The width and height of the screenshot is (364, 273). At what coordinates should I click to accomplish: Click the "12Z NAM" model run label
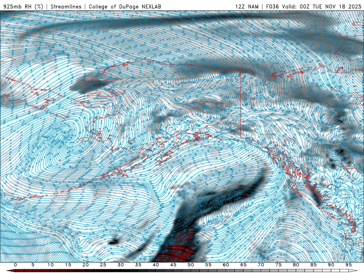[247, 6]
